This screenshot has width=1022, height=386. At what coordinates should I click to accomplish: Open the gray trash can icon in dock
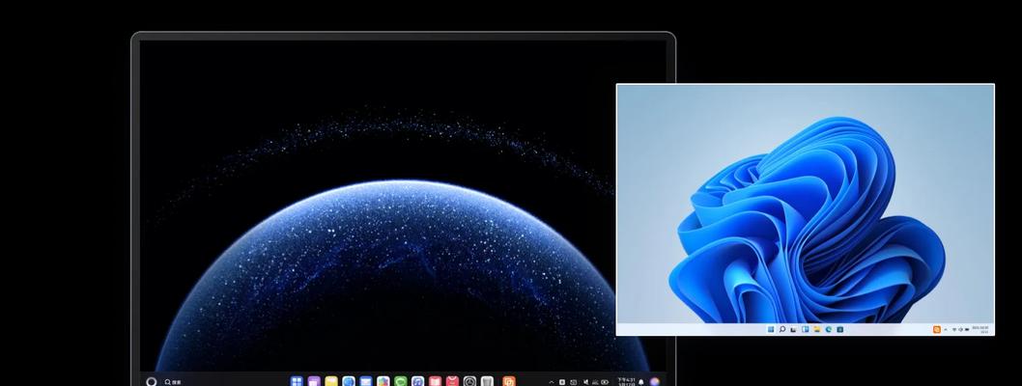(x=487, y=382)
